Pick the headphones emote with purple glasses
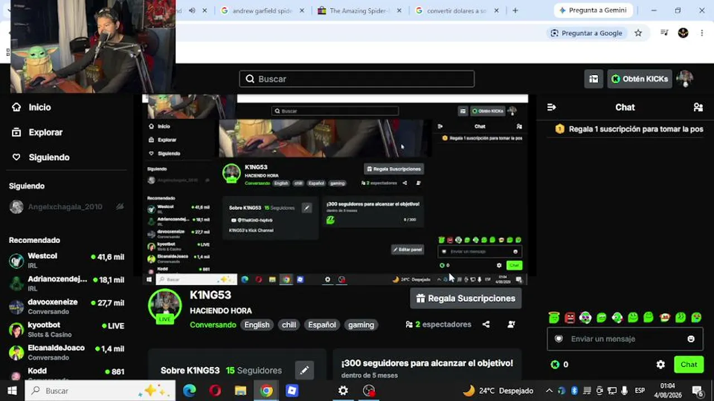Screen dimensions: 714x401 tap(585, 317)
